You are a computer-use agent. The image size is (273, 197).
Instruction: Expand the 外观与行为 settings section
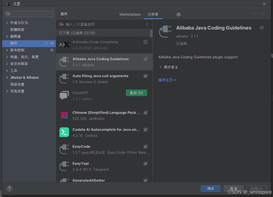point(7,23)
